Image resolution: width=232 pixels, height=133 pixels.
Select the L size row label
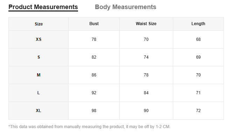38,93
